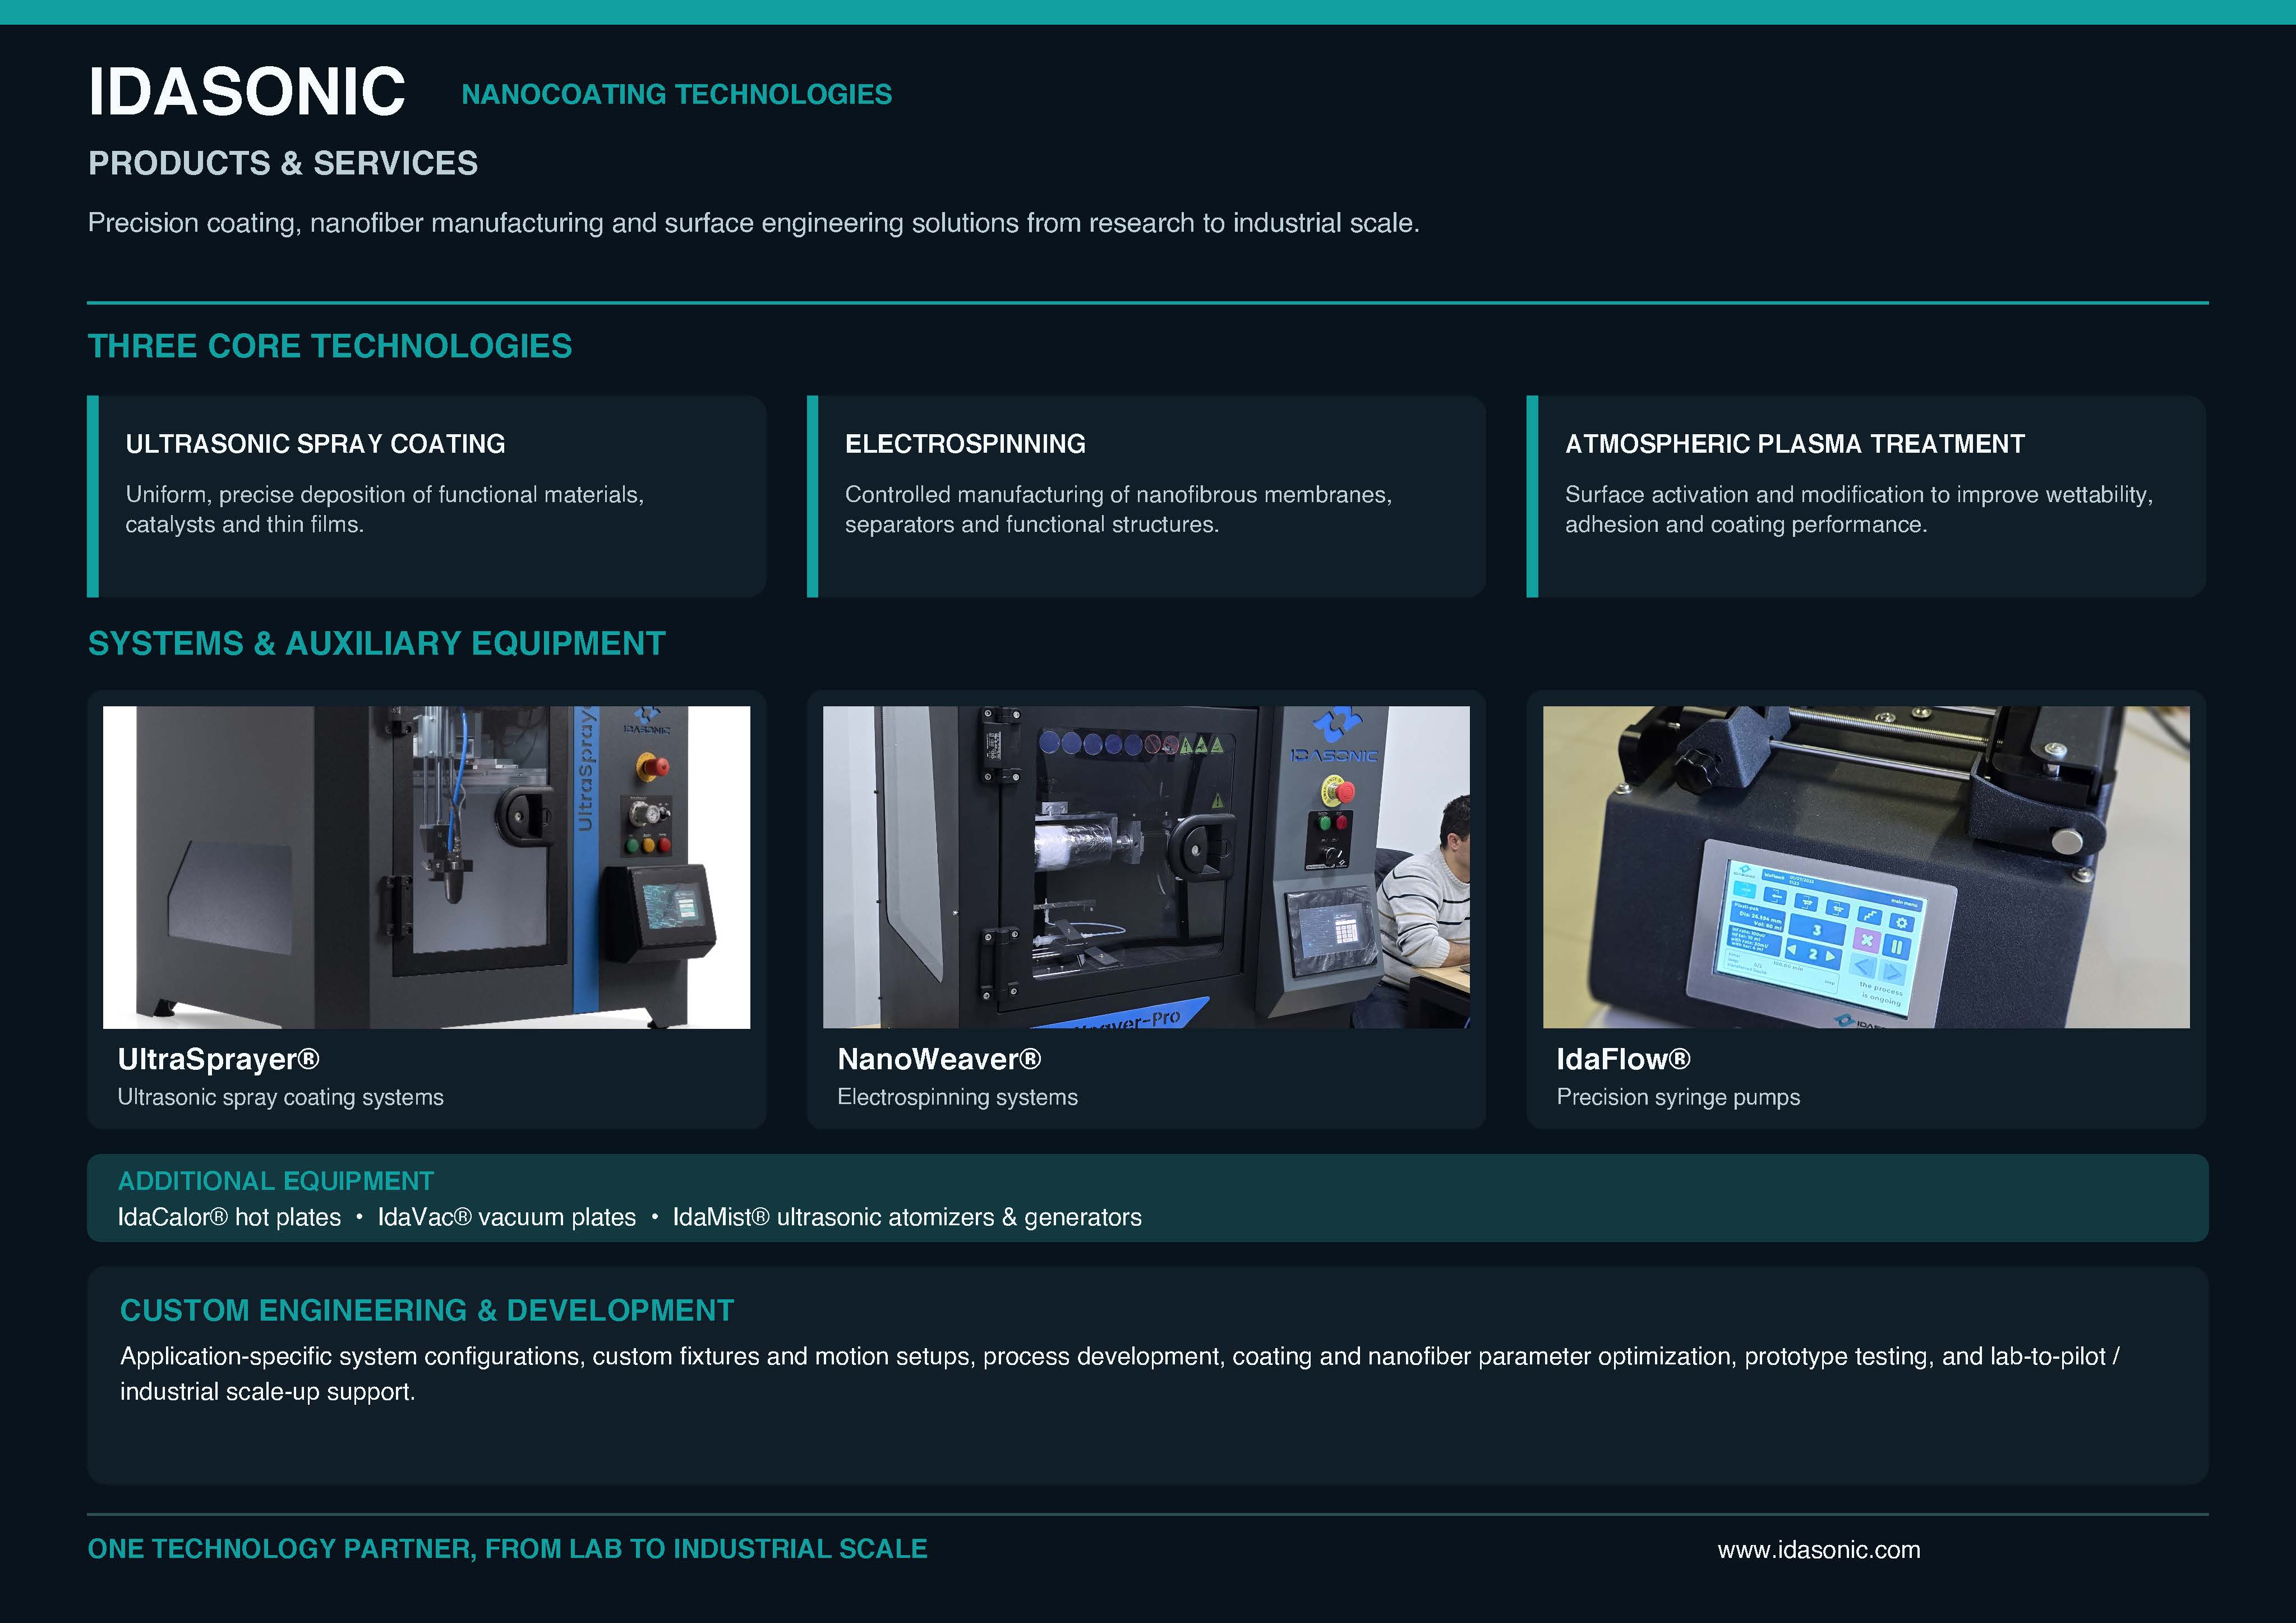Screen dimensions: 2296x1623
Task: Click CUSTOM ENGINEERING & DEVELOPMENT heading
Action: tap(427, 1311)
